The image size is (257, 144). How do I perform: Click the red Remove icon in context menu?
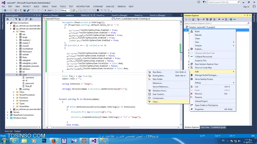point(191,94)
